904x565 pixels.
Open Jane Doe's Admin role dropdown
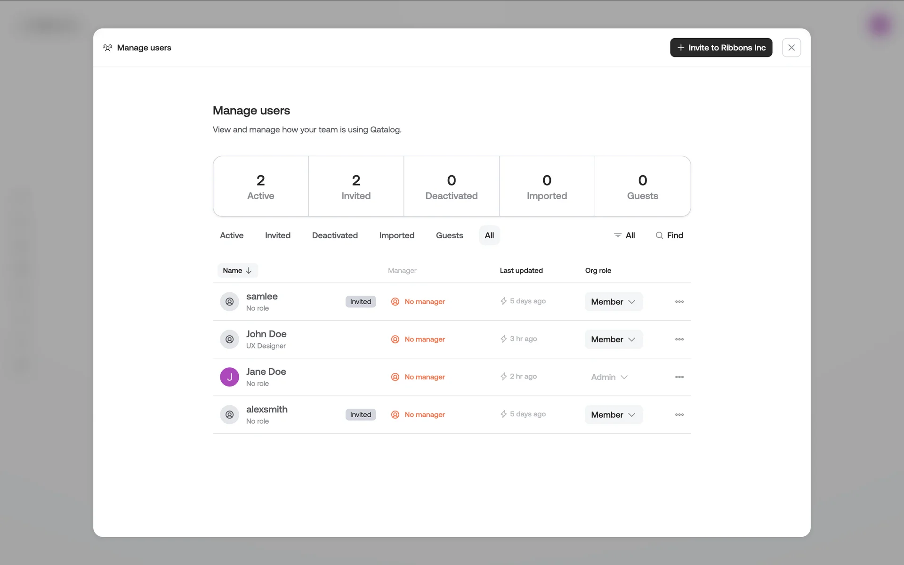(x=609, y=377)
